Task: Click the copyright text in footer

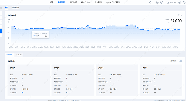Action: tap(64, 100)
